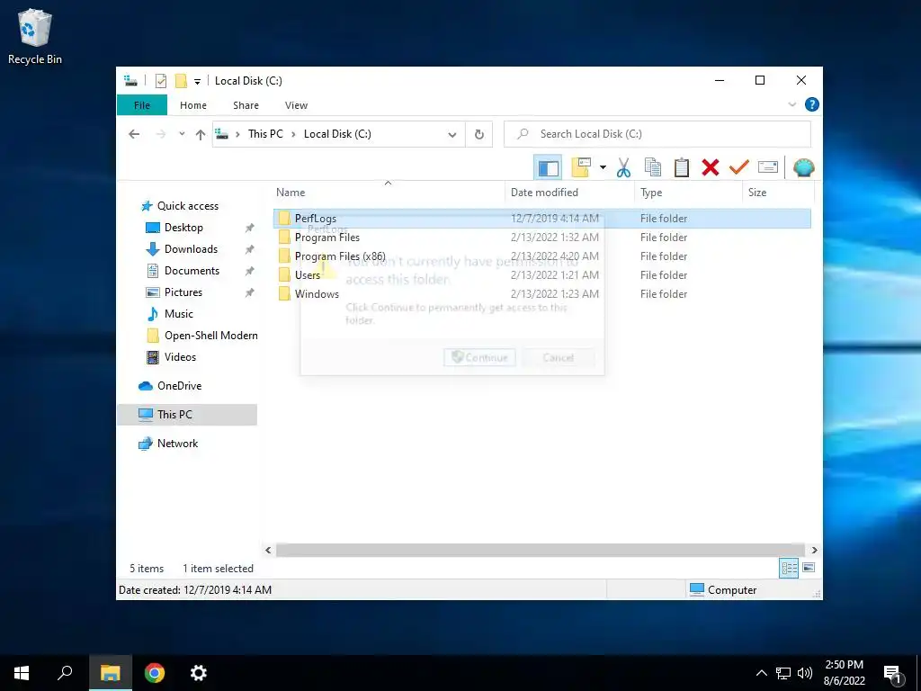Open the dropdown arrow beside new folder icon

click(603, 168)
